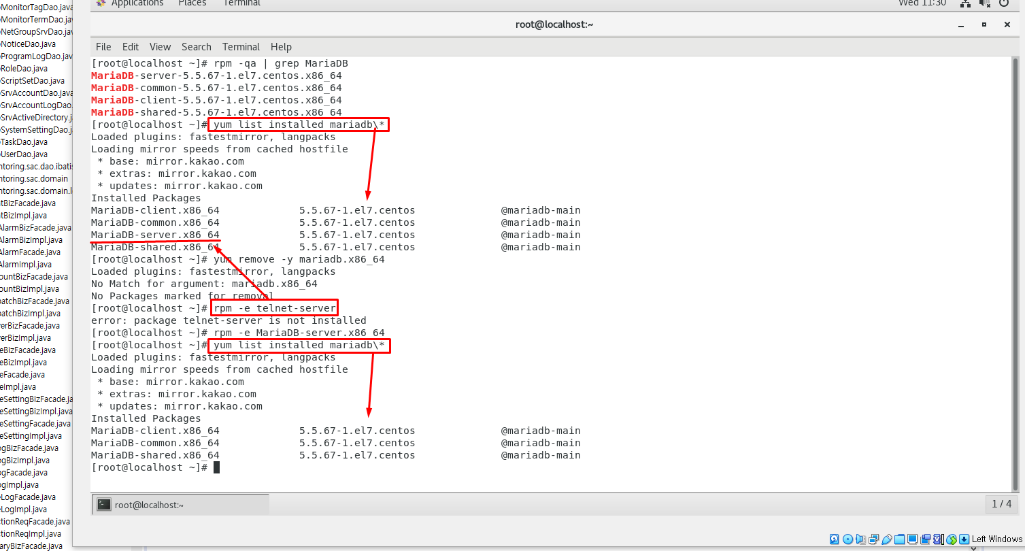Open the Applications menu in top panel
Image resolution: width=1025 pixels, height=551 pixels.
point(137,3)
